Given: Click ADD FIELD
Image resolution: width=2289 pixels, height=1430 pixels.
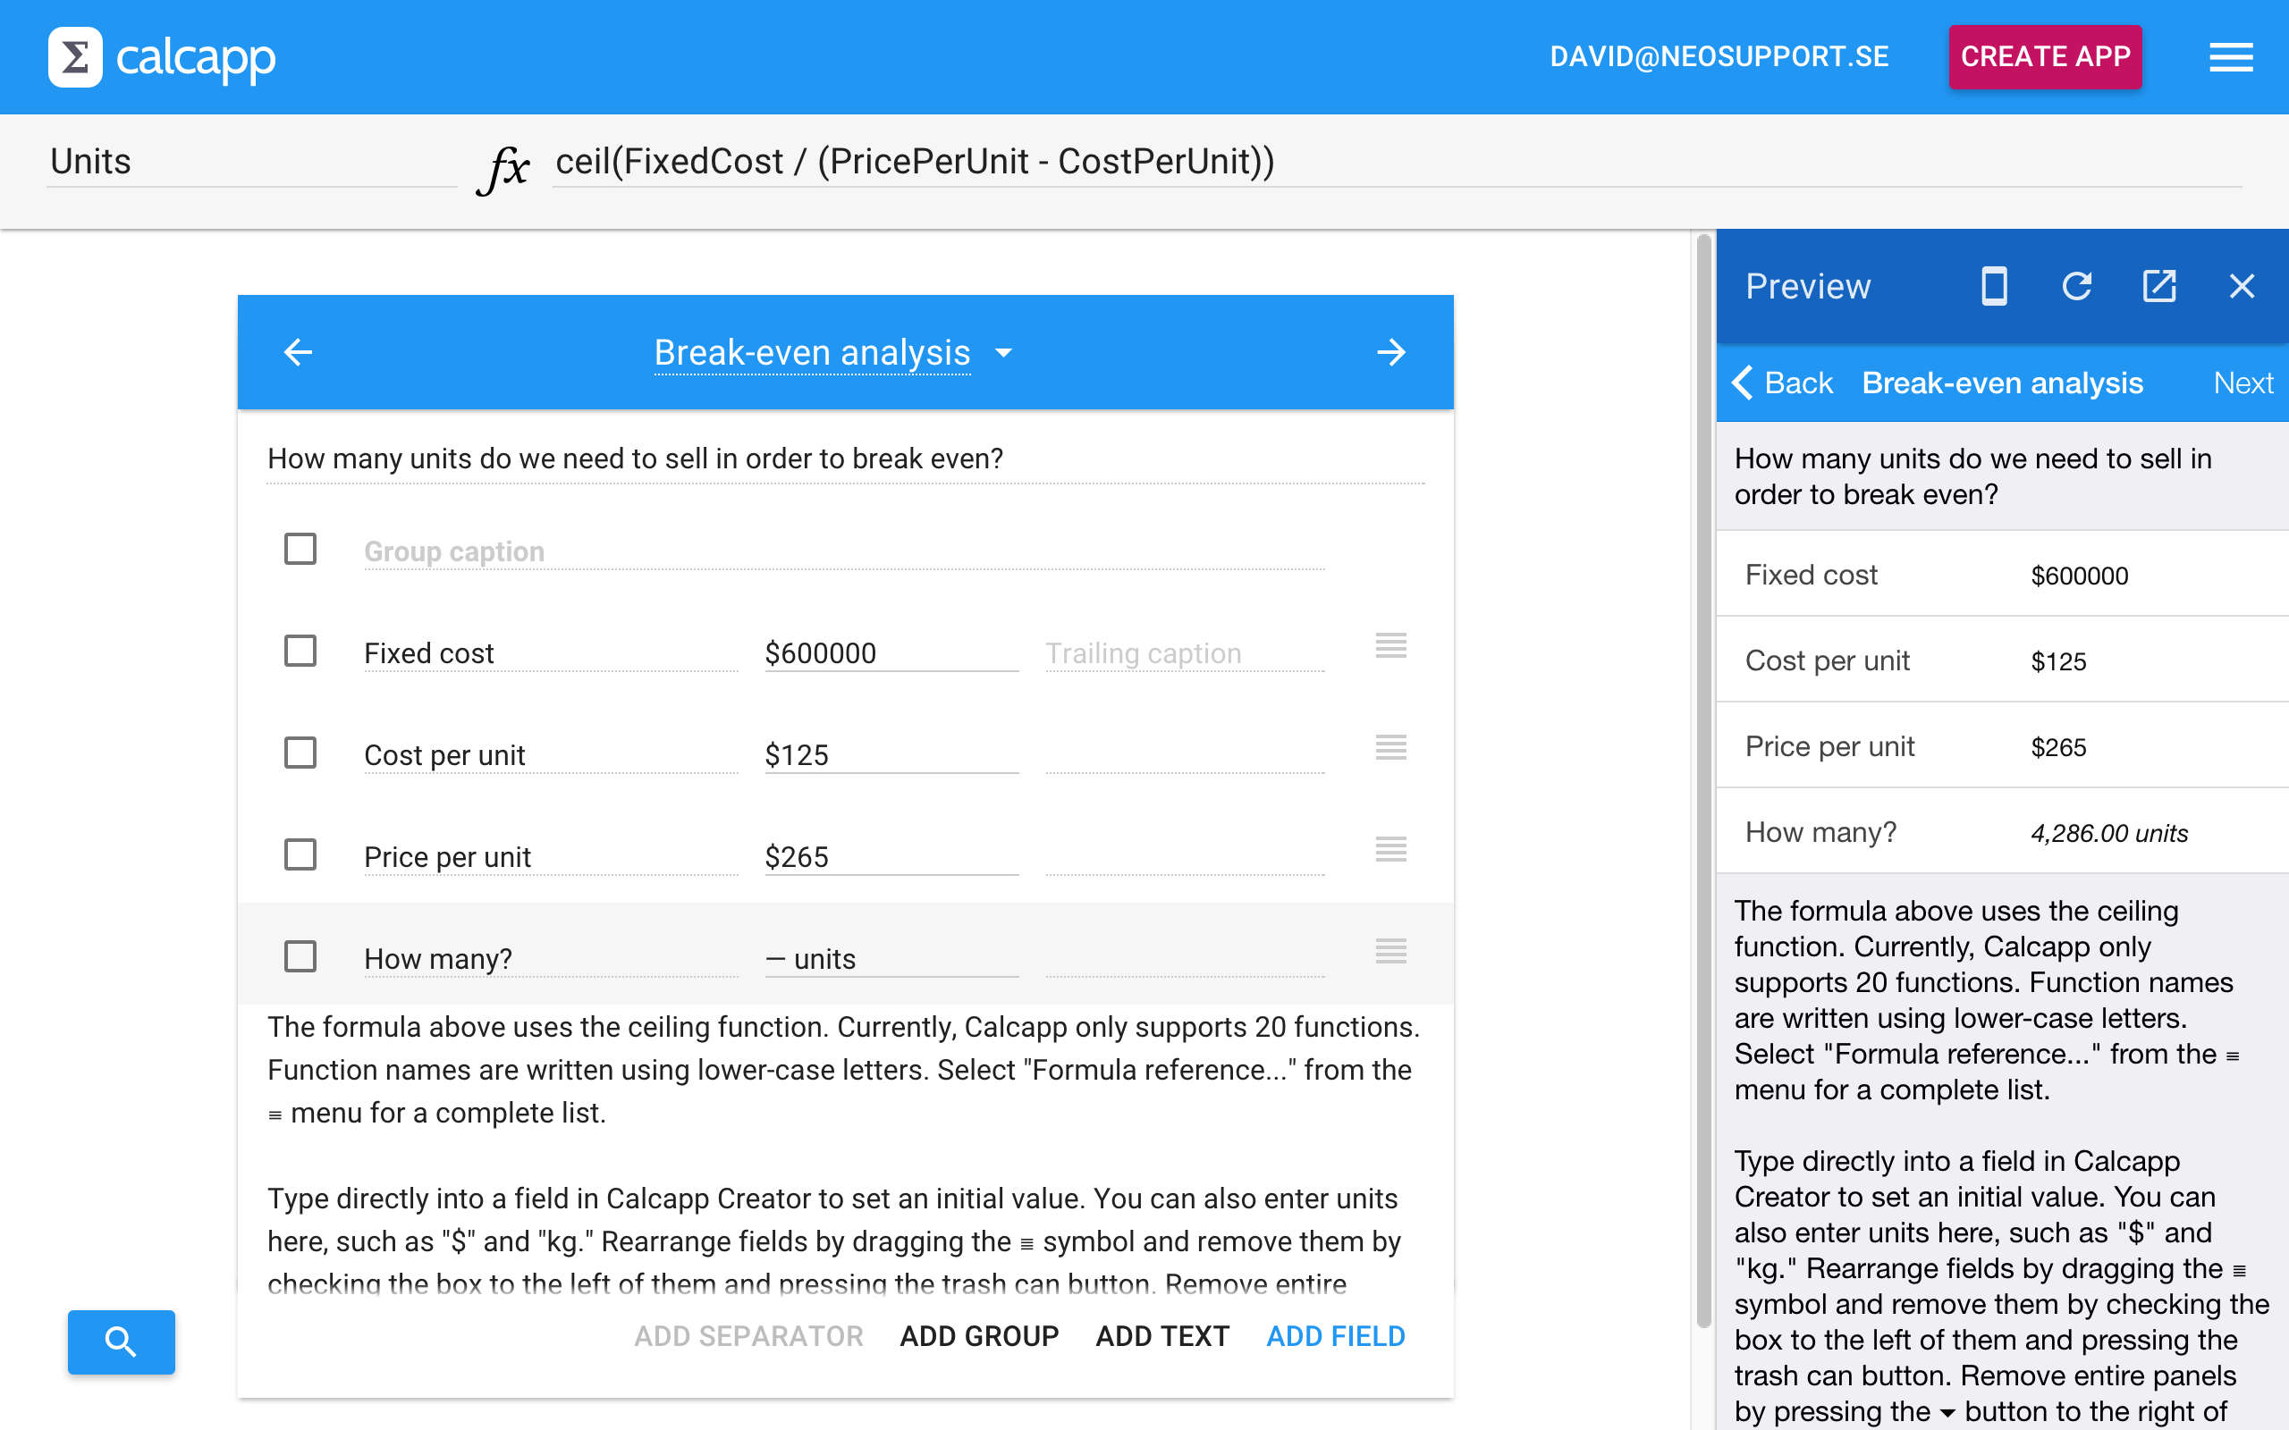Looking at the screenshot, I should (1336, 1336).
